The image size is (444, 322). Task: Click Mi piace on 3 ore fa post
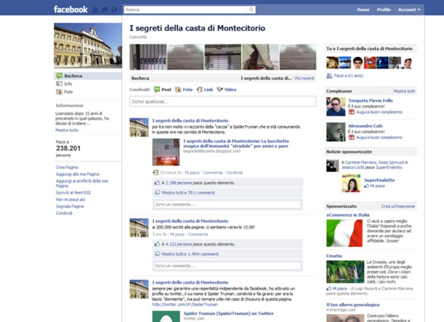pos(177,234)
